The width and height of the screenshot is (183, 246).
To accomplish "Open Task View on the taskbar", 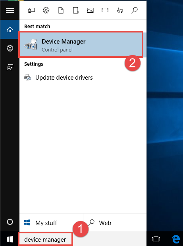I will click(156, 239).
